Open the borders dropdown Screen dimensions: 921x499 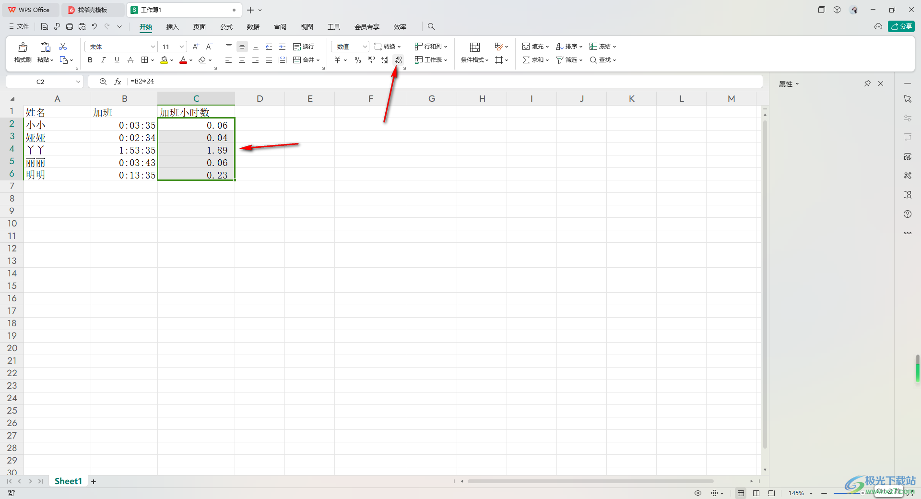coord(153,60)
